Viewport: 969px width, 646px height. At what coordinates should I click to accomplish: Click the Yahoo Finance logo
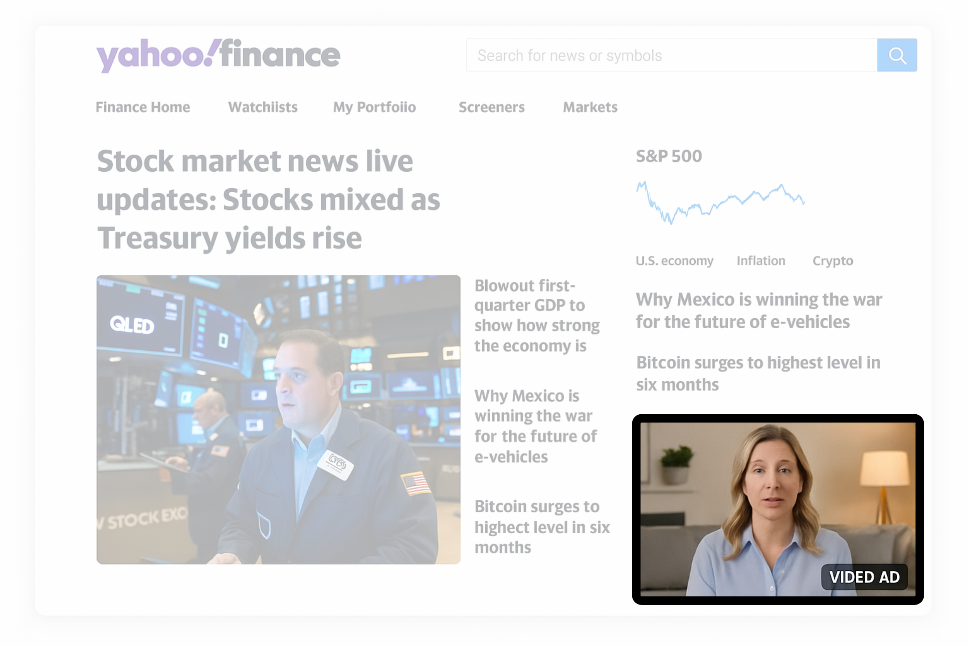click(217, 54)
